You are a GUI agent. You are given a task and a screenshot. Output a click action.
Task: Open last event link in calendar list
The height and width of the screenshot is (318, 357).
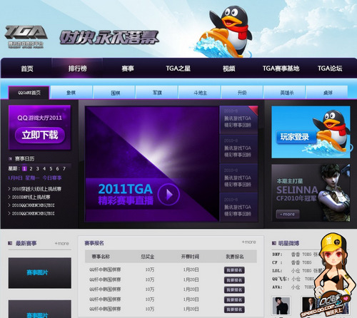click(33, 213)
